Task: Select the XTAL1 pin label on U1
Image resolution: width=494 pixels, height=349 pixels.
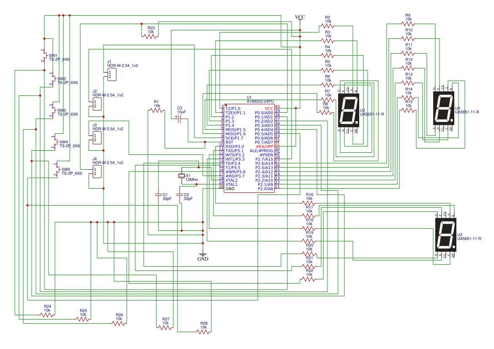Action: pos(232,184)
